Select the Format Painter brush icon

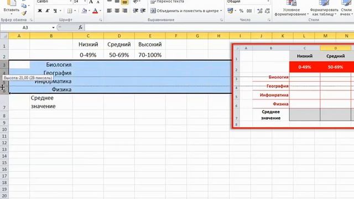point(24,13)
